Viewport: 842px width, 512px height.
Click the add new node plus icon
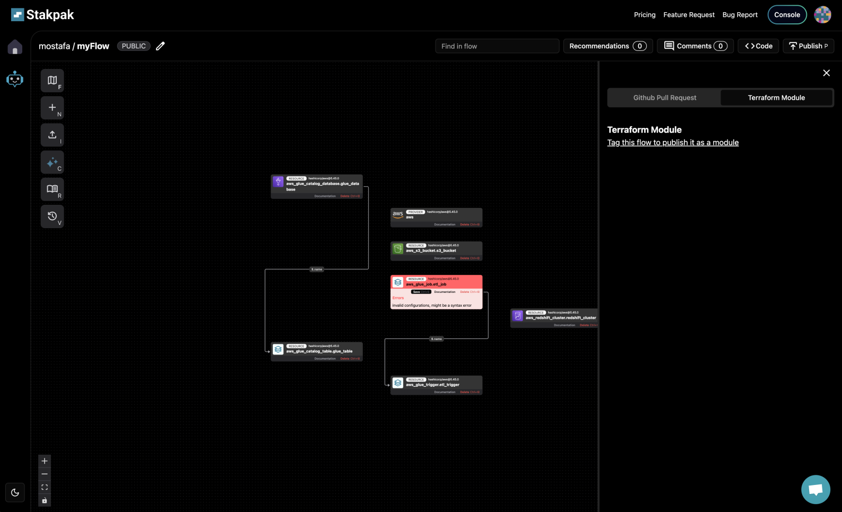pyautogui.click(x=52, y=108)
